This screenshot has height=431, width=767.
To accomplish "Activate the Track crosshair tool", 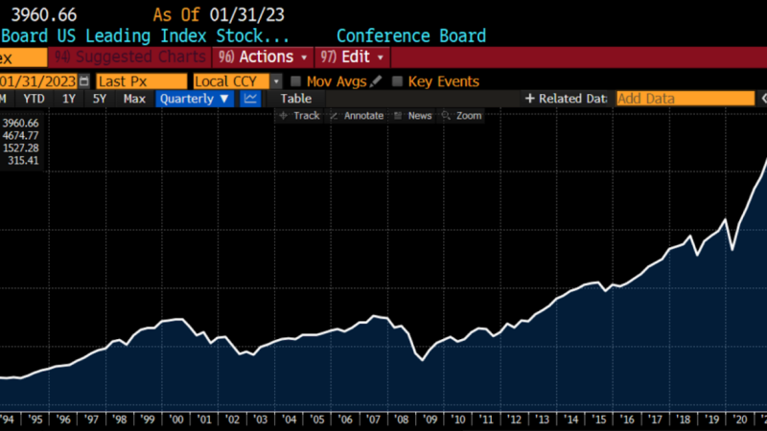I will point(299,116).
